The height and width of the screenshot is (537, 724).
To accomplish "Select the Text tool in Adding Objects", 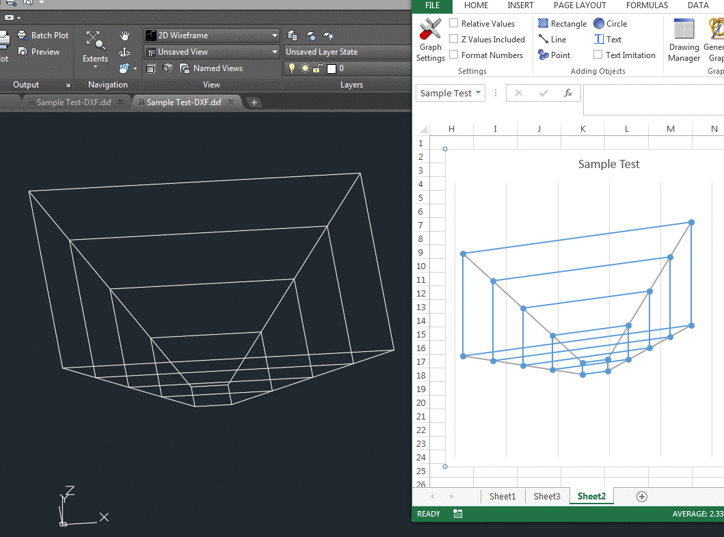I will coord(607,39).
